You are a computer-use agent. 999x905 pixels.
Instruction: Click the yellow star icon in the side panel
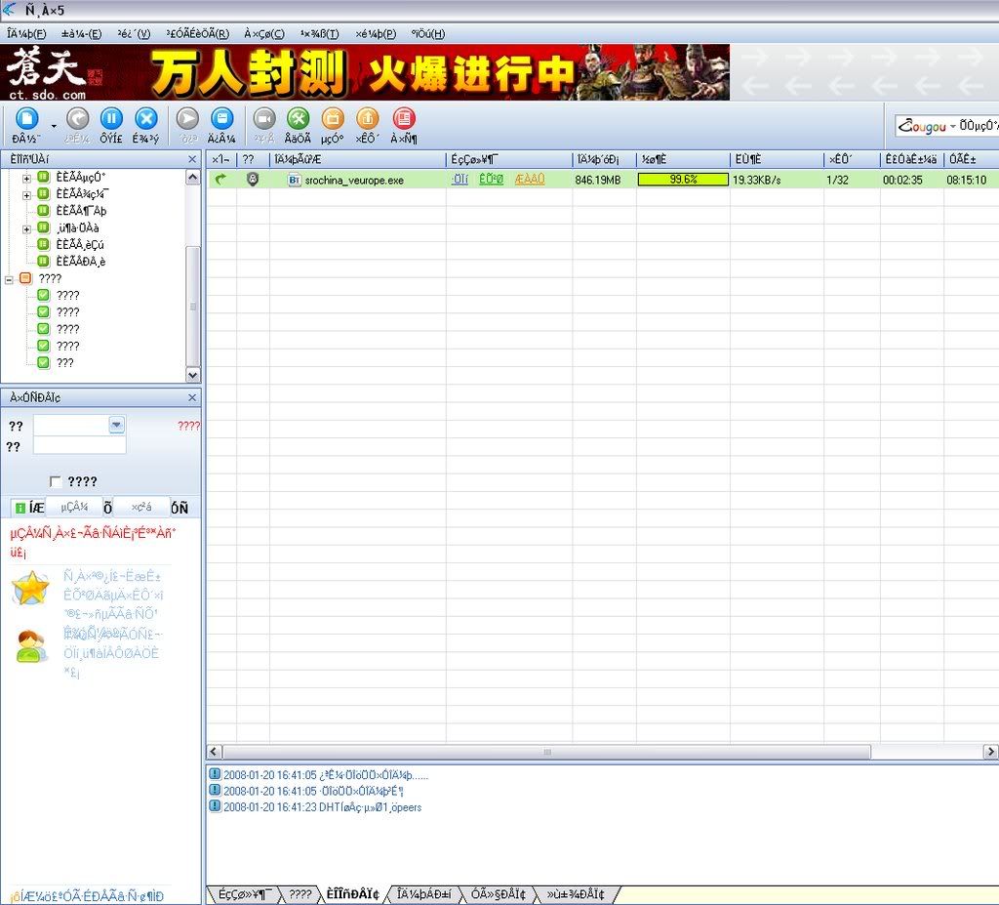[x=31, y=587]
